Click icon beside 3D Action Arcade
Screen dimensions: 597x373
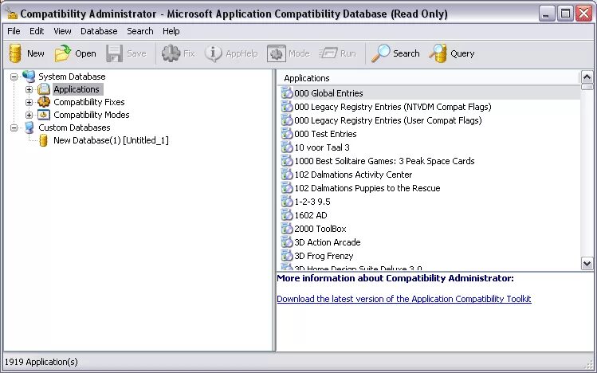tap(287, 242)
